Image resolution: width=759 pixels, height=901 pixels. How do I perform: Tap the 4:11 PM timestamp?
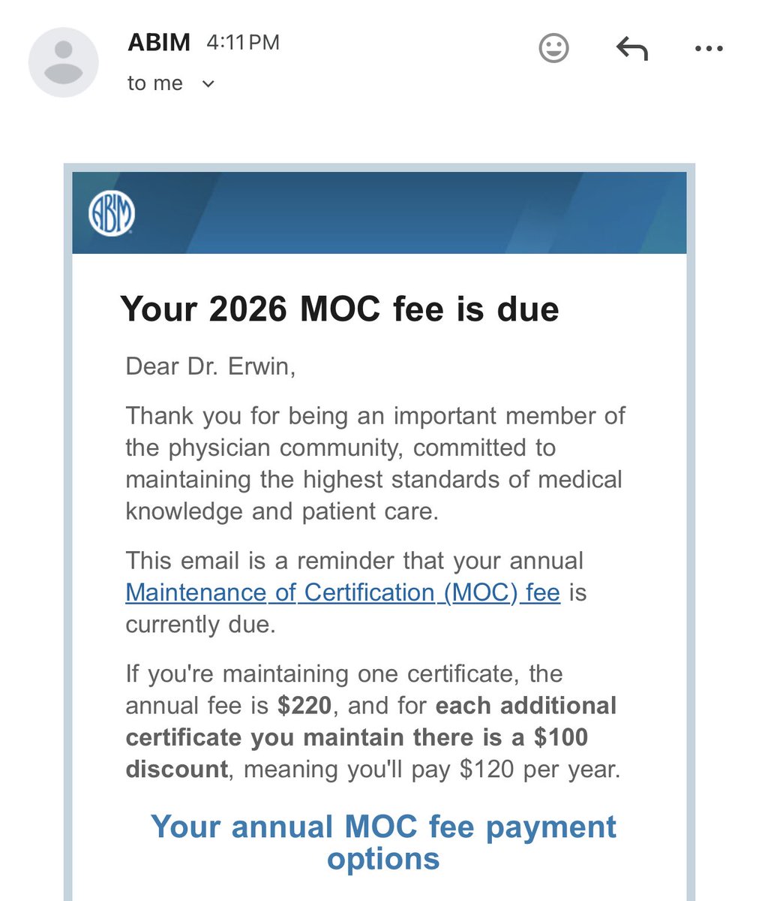pyautogui.click(x=243, y=43)
